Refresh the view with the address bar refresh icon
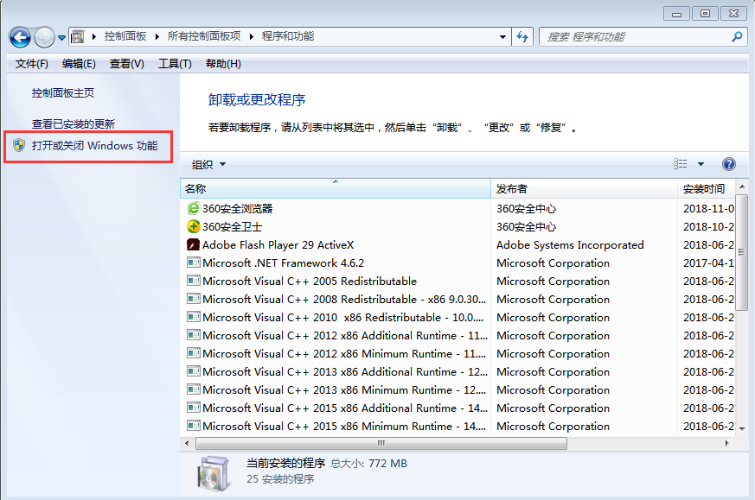 pos(522,36)
